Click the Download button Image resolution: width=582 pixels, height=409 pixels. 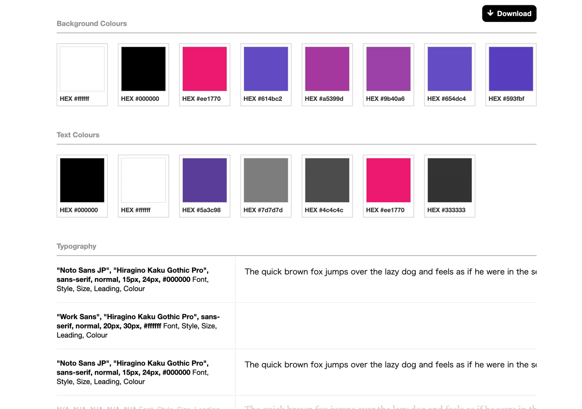509,14
